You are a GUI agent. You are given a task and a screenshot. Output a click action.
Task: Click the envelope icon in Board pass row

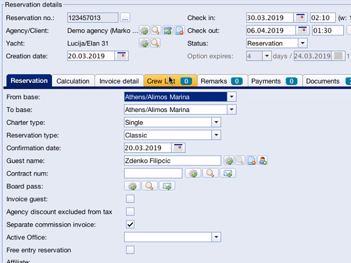167,186
